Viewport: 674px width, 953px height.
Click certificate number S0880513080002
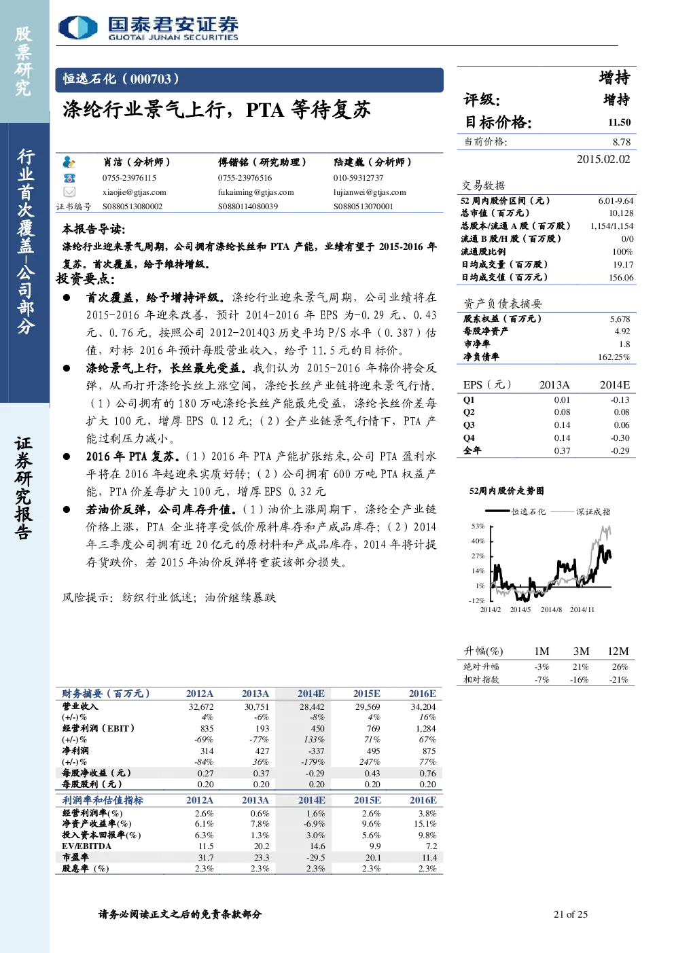tap(132, 206)
